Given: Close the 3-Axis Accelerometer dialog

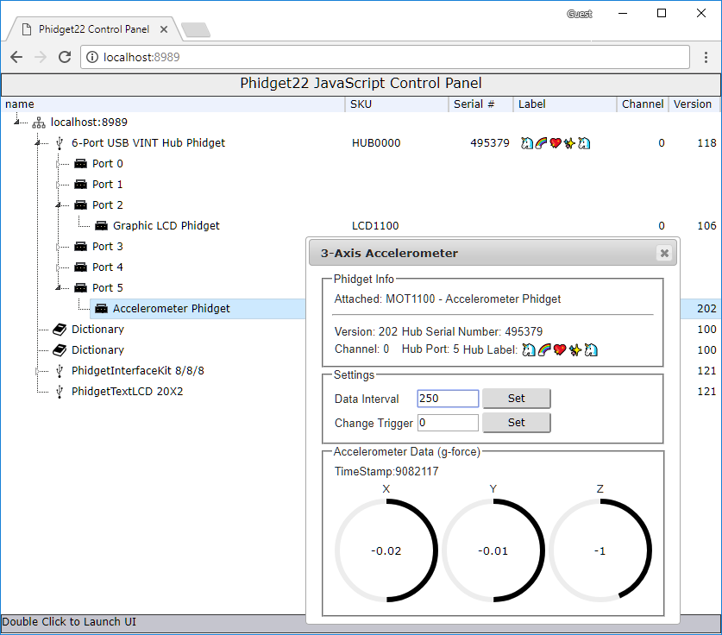Looking at the screenshot, I should 664,253.
